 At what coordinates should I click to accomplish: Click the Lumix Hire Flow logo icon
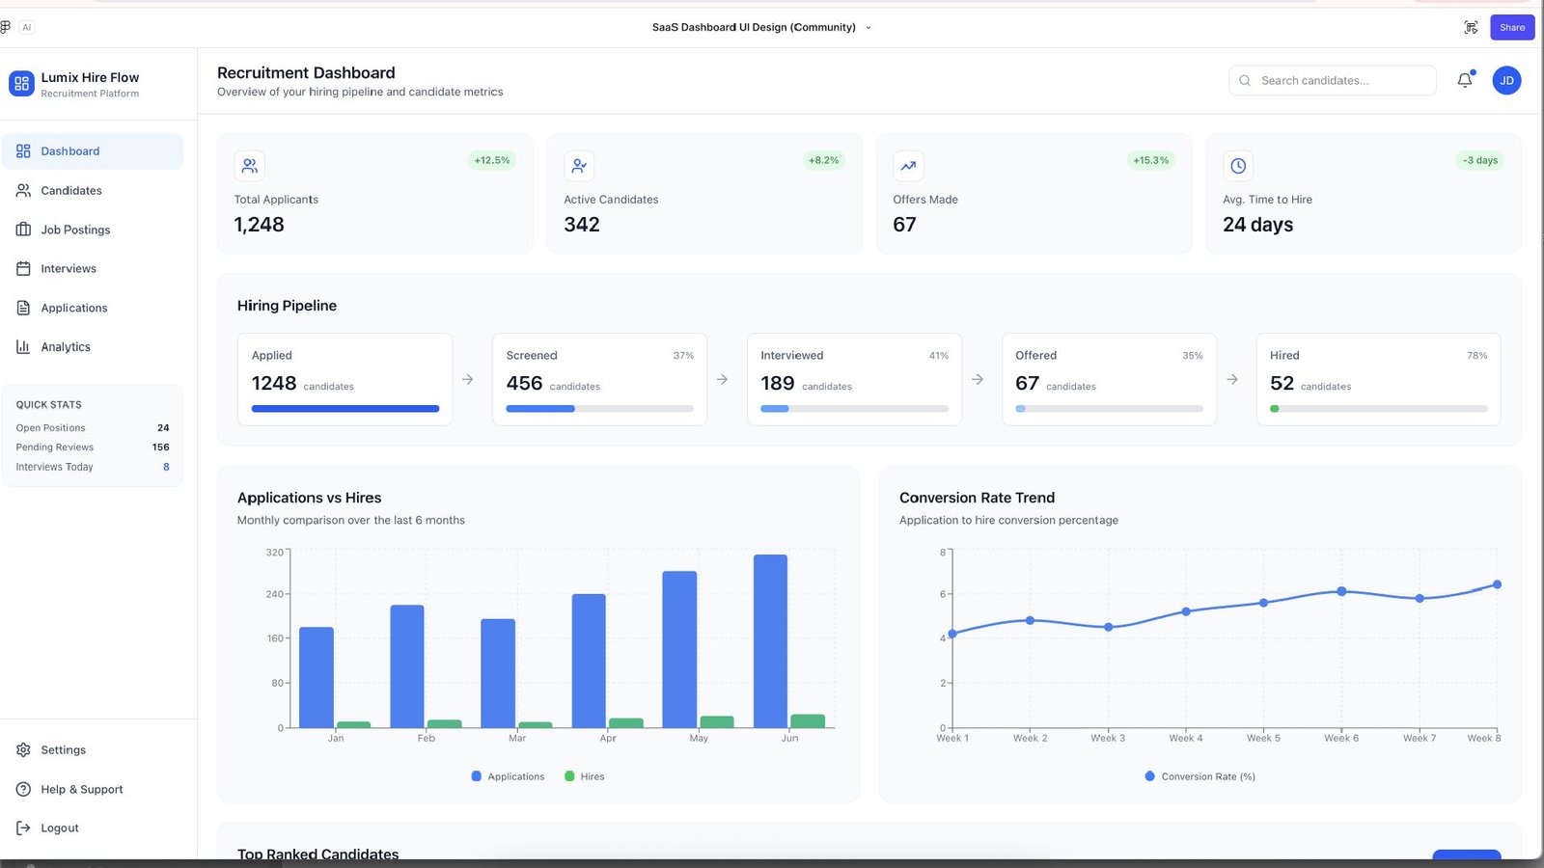click(x=21, y=84)
